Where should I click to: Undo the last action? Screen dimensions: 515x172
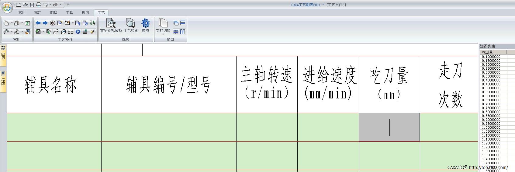(x=45, y=5)
